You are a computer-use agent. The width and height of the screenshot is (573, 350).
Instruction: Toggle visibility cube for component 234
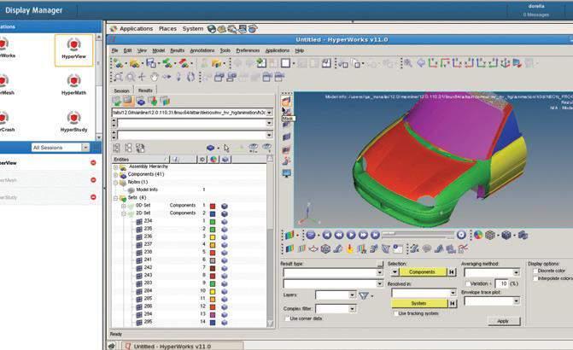coord(225,222)
